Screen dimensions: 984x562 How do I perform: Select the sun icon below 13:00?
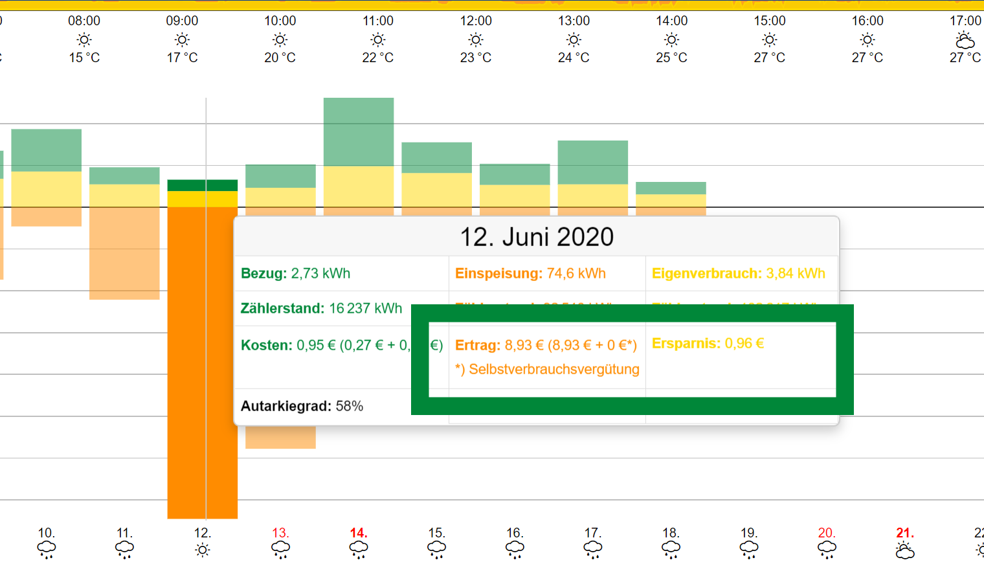pyautogui.click(x=574, y=40)
